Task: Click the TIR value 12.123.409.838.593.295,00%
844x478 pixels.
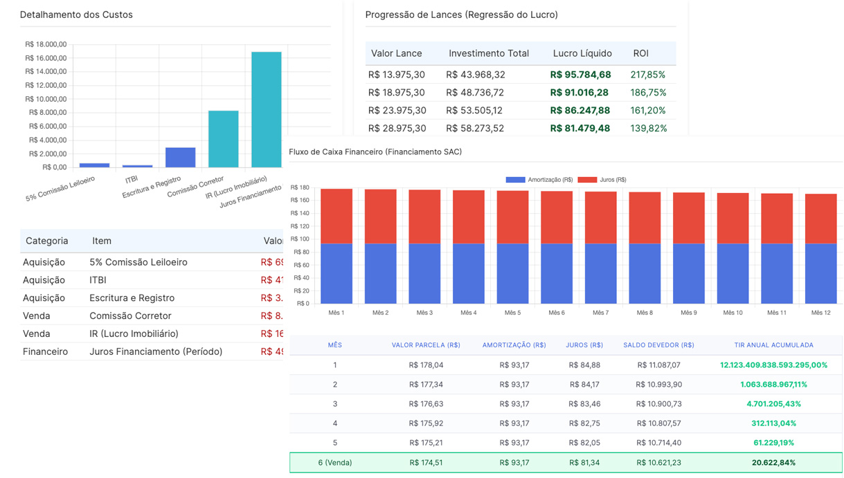Action: [774, 365]
